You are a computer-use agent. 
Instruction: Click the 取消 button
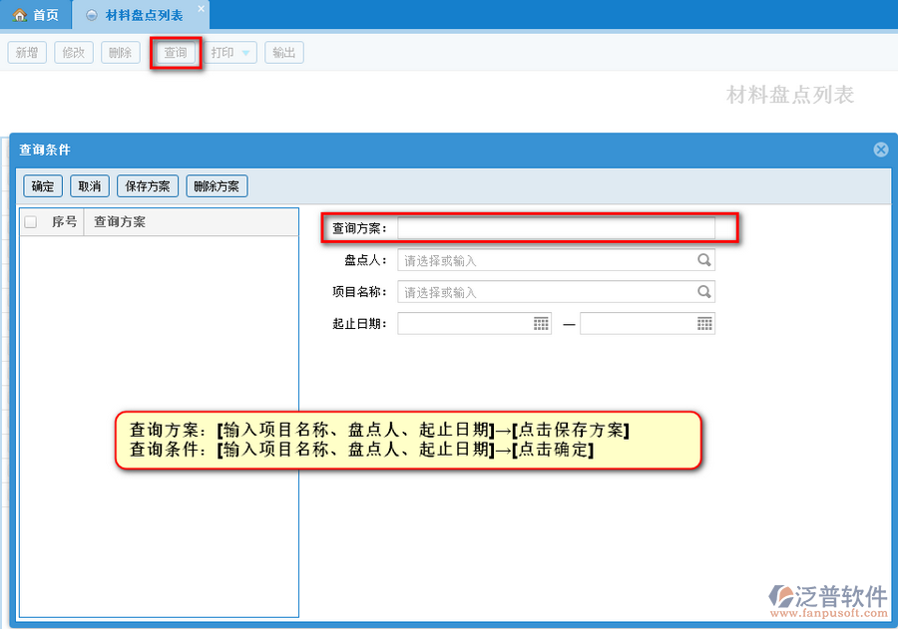point(90,186)
